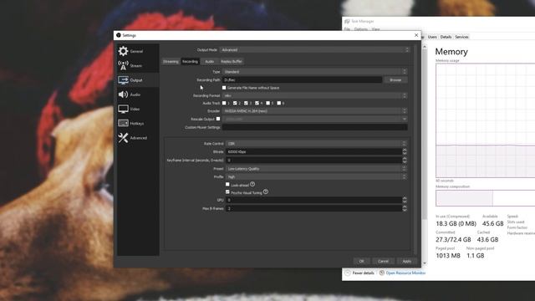Open Task Manager Services tab
Image resolution: width=535 pixels, height=301 pixels.
point(461,37)
